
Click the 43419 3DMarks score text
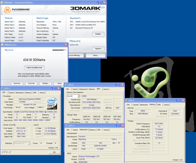pyautogui.click(x=34, y=60)
